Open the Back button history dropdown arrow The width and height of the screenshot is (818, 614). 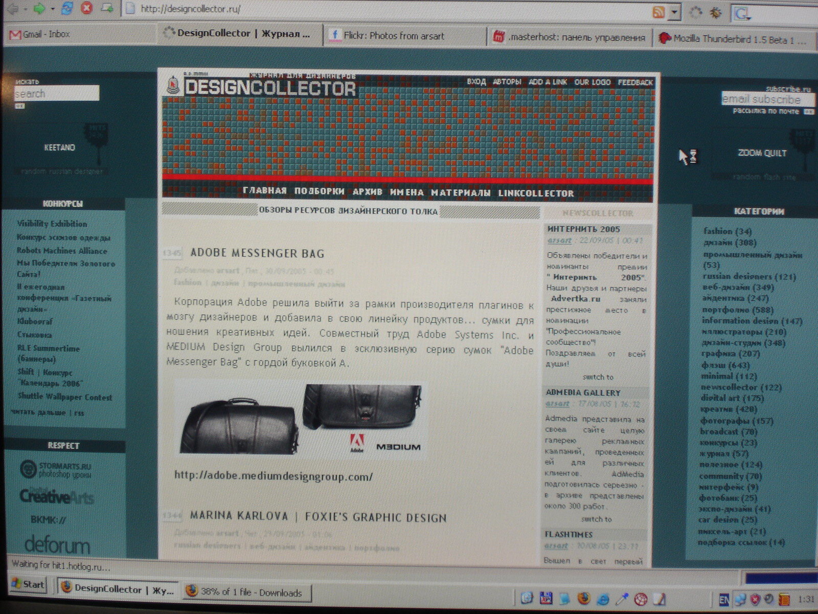click(x=25, y=9)
